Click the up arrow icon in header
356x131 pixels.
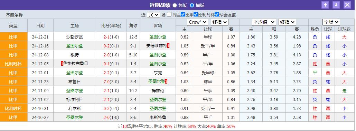[x=325, y=5]
